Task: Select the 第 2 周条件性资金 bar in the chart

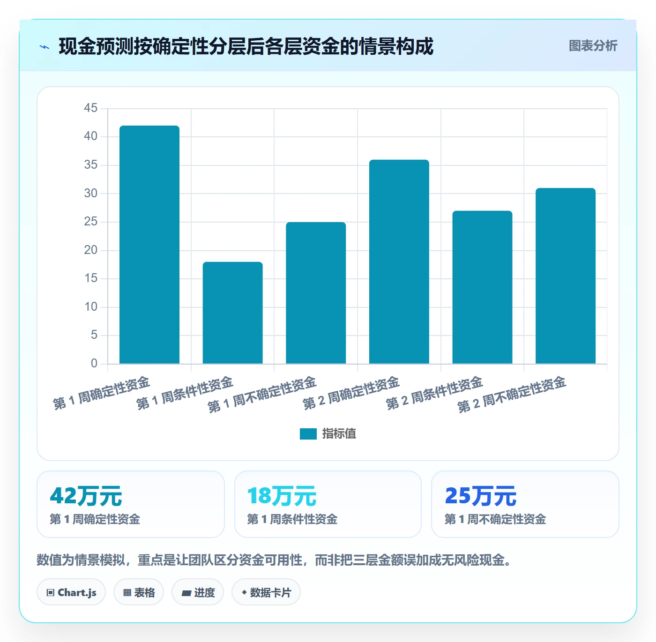Action: [482, 287]
